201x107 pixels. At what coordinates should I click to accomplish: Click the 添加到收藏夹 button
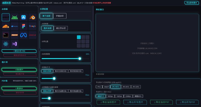pos(192,3)
